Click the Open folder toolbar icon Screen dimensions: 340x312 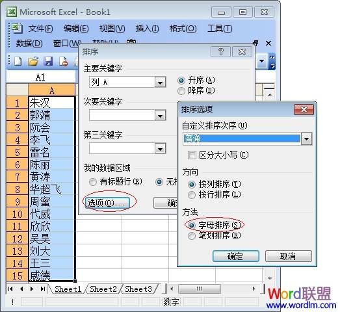(x=33, y=61)
